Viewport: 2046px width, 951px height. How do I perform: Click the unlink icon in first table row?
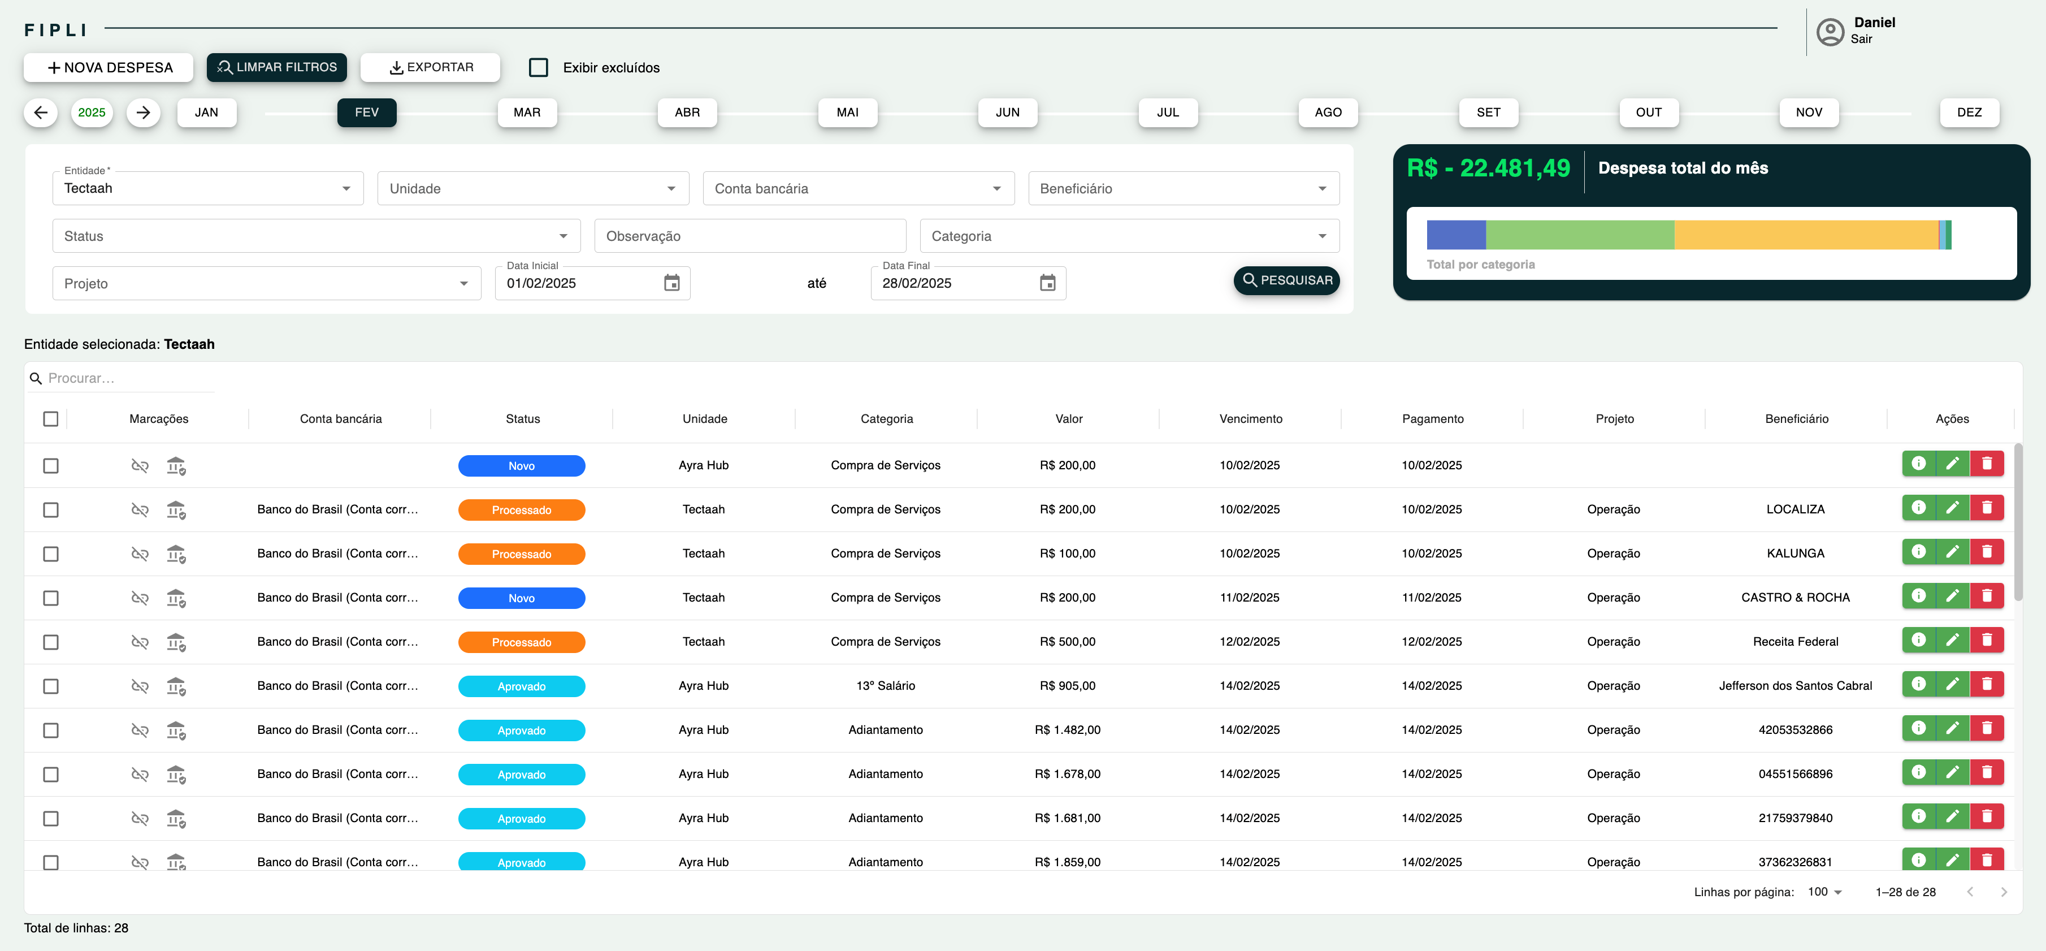140,465
